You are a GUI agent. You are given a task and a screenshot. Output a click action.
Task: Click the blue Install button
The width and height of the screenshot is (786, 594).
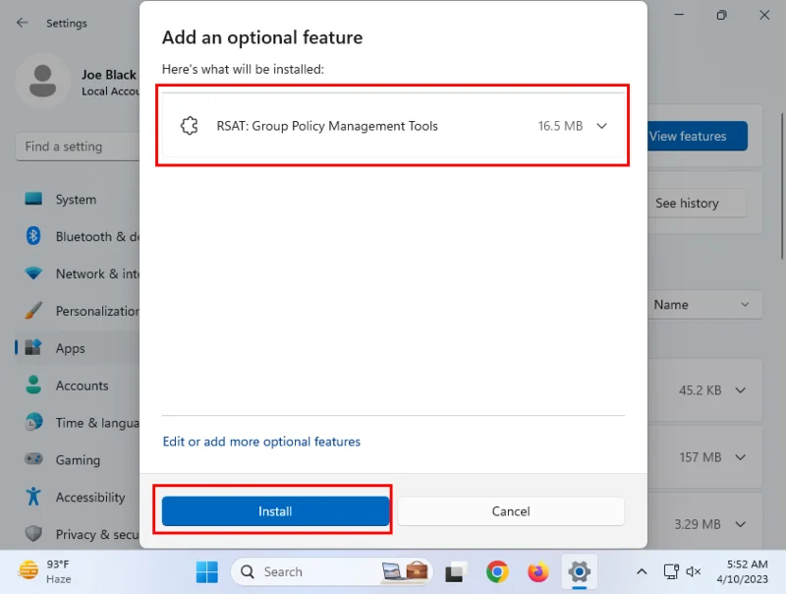(275, 511)
